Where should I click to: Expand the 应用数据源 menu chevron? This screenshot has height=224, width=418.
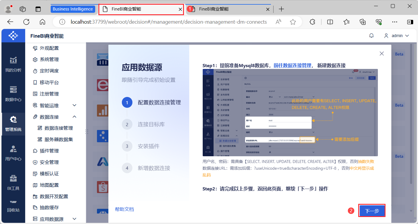[74, 219]
